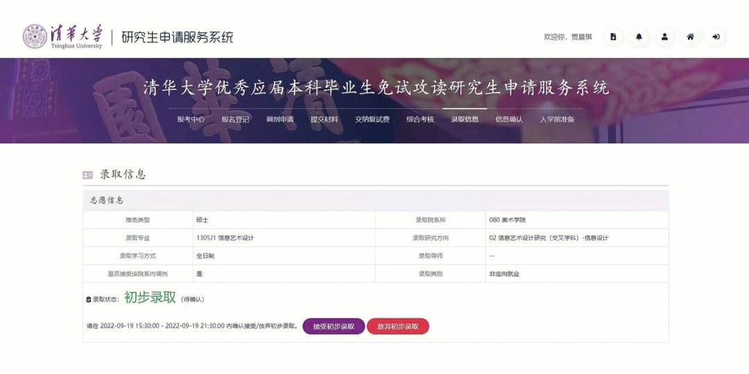Select the 综合考核 tab
This screenshot has width=749, height=374.
point(420,119)
